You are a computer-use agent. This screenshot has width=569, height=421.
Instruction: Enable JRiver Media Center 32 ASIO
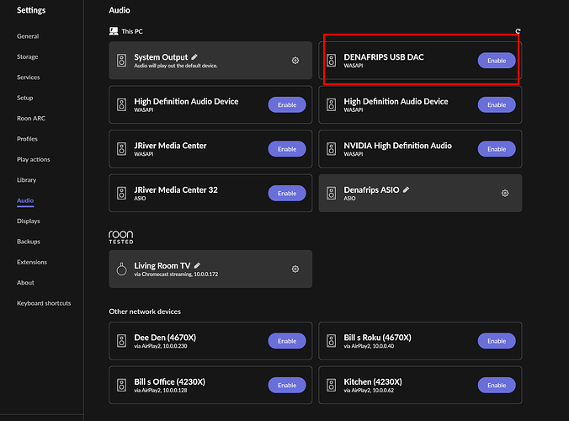287,193
